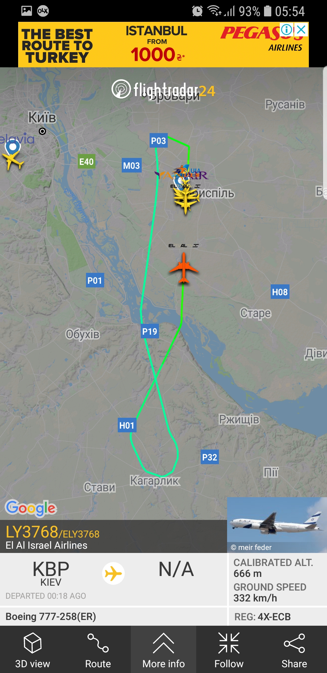
Task: Open the Pegasus Istanbul ad banner
Action: click(x=163, y=45)
